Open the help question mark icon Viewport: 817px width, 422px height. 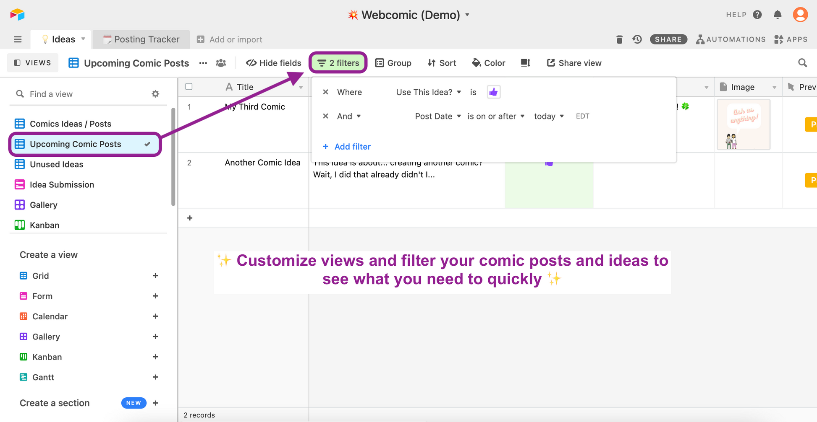coord(757,15)
